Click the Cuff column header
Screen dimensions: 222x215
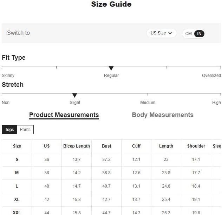136,146
